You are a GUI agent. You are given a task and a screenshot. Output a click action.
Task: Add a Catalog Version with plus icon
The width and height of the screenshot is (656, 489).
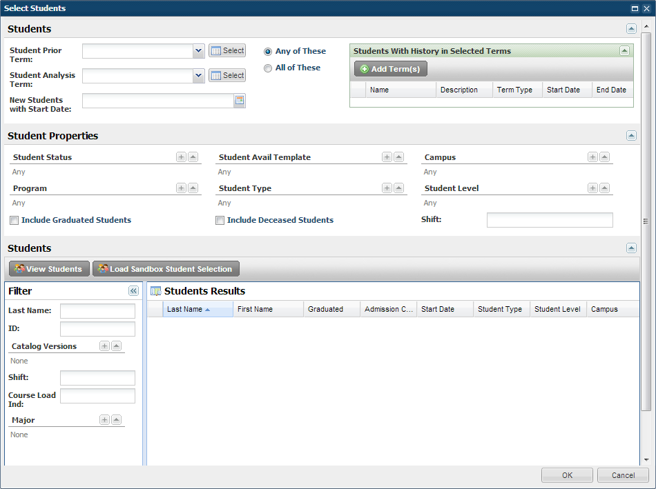point(104,346)
